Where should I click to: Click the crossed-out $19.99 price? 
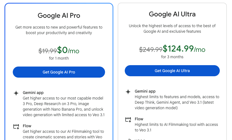[x=48, y=51]
